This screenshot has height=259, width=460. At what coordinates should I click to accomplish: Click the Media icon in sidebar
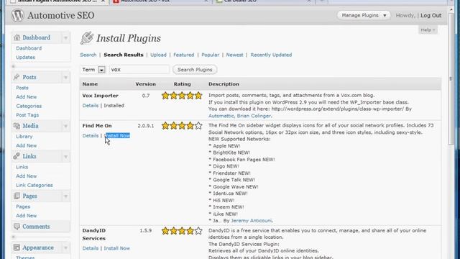(x=17, y=126)
